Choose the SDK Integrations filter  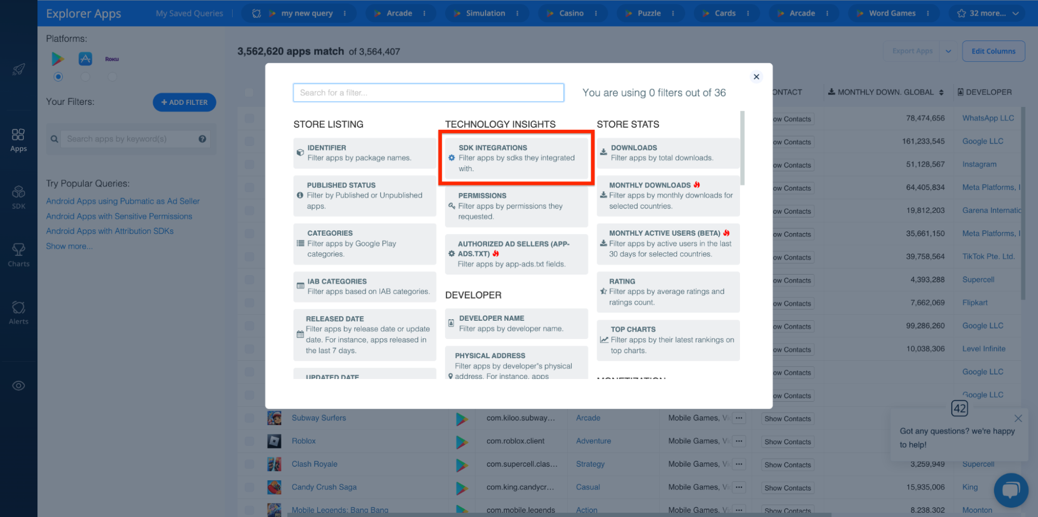pyautogui.click(x=516, y=158)
